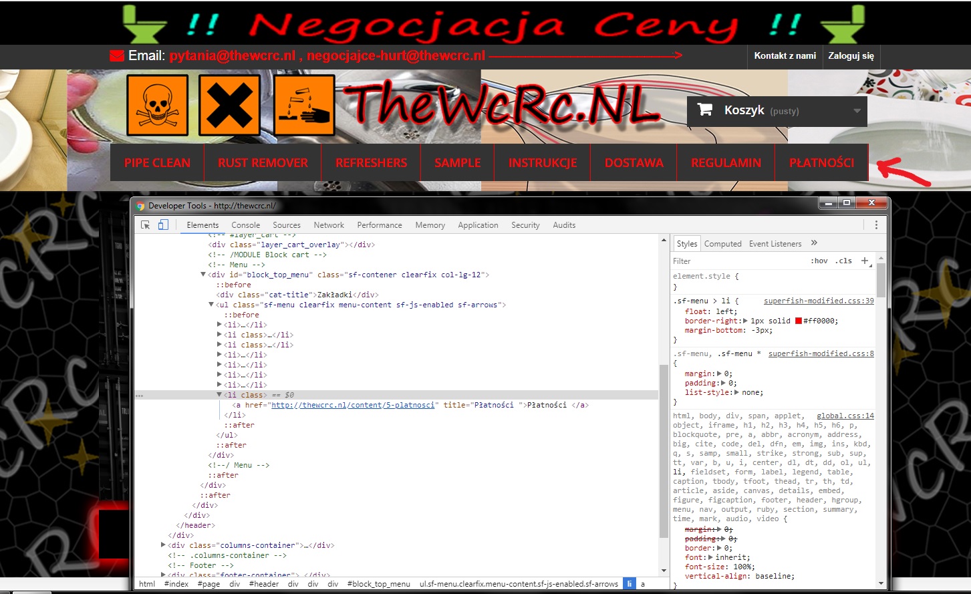The width and height of the screenshot is (971, 594).
Task: Open the RUST REMOVER menu item
Action: pos(263,162)
